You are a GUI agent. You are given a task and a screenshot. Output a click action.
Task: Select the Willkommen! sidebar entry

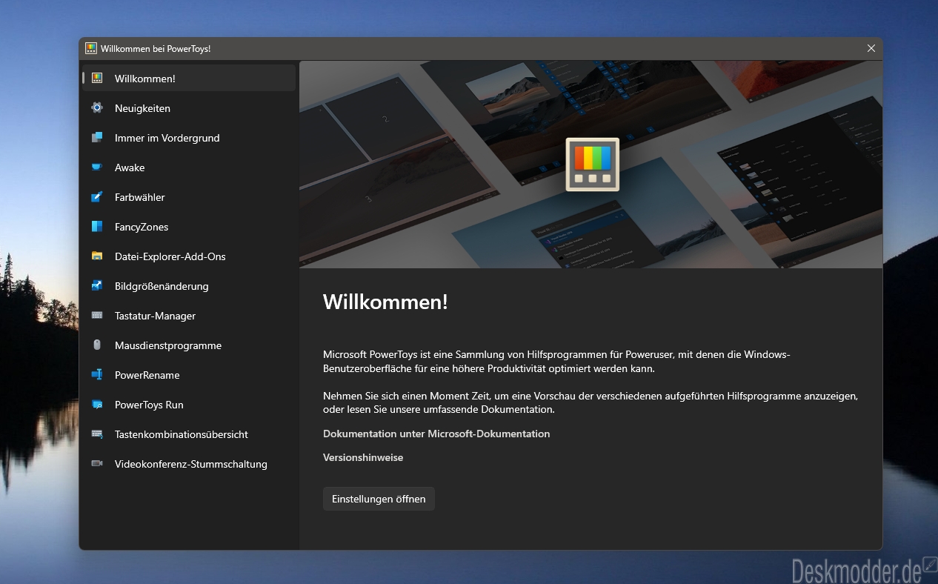(x=189, y=78)
